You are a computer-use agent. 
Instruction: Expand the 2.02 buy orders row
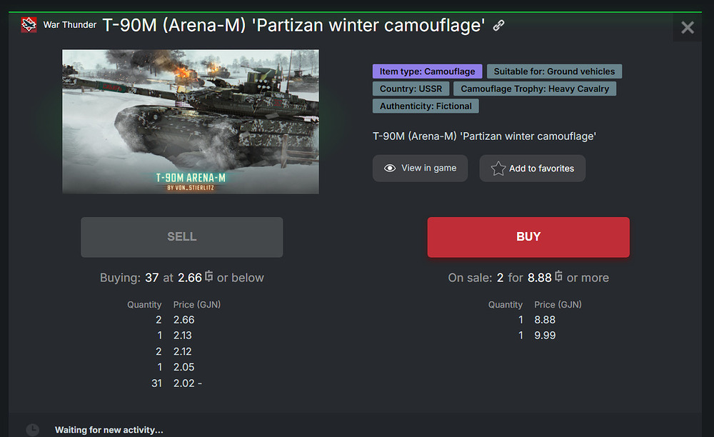[x=176, y=383]
